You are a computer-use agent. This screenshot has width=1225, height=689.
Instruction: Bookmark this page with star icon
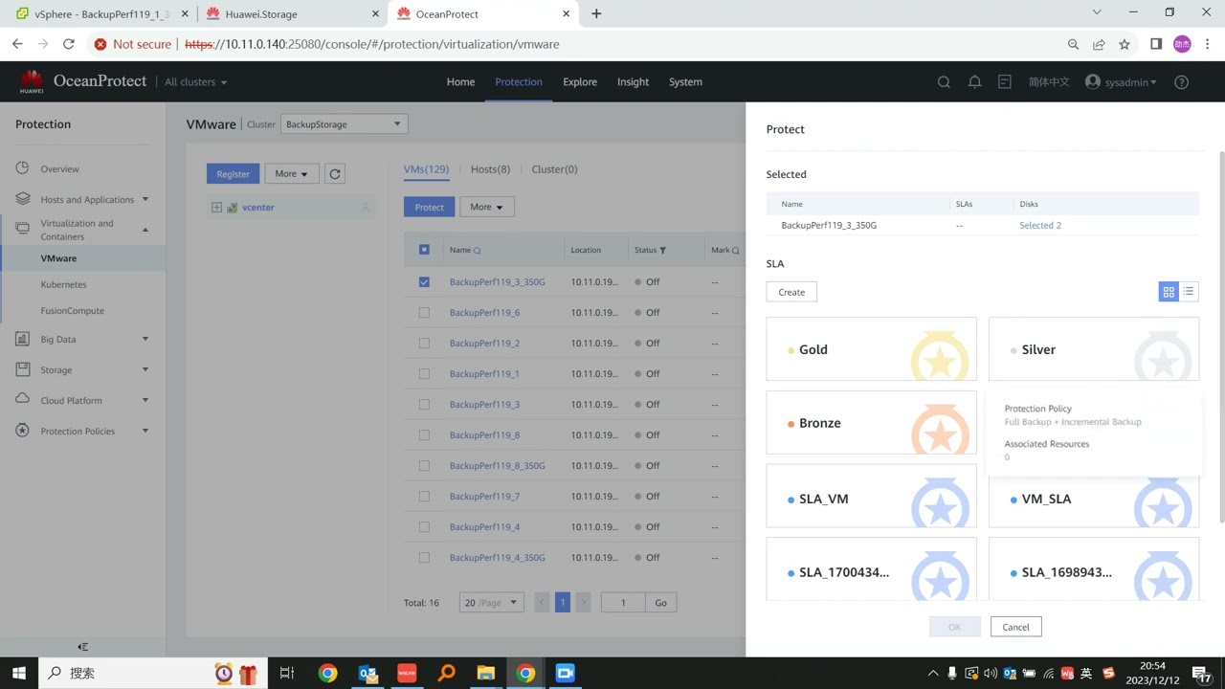point(1125,44)
